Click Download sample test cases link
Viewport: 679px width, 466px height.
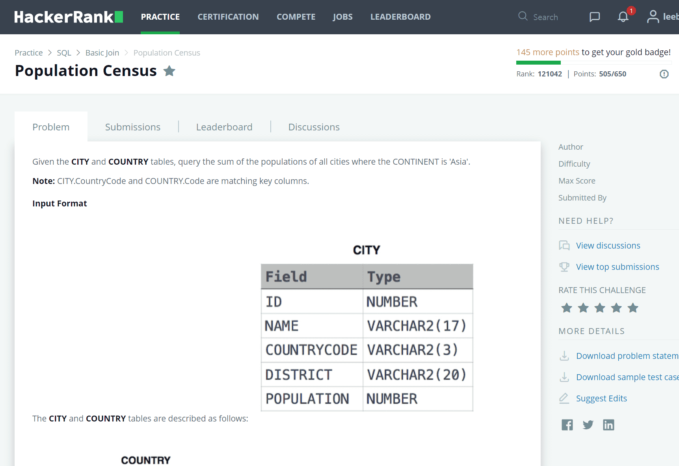pos(627,377)
